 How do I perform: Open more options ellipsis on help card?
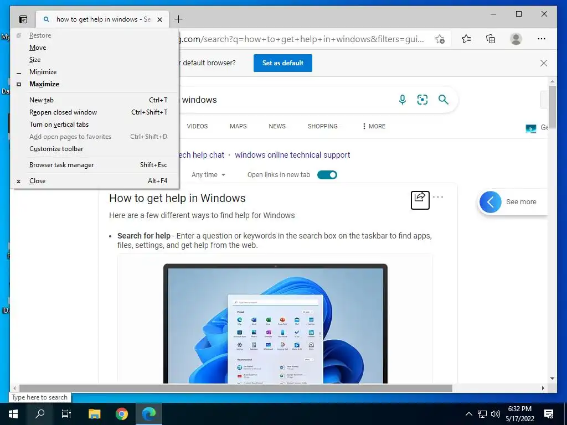point(438,197)
